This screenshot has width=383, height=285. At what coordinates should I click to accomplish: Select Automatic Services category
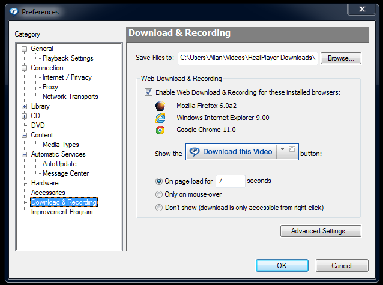[x=58, y=154]
